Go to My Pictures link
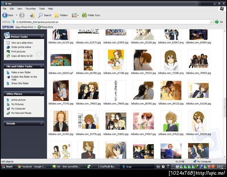Viewport: 227px width, 177px height. pos(17,104)
